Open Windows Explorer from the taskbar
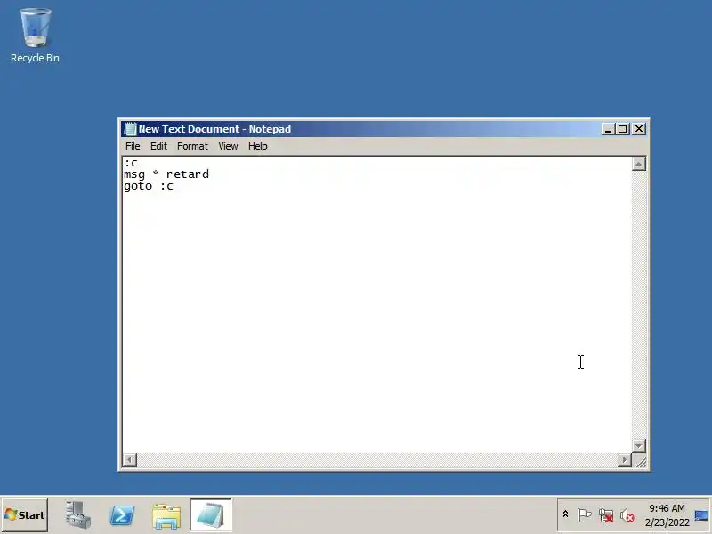This screenshot has width=712, height=534. (166, 515)
